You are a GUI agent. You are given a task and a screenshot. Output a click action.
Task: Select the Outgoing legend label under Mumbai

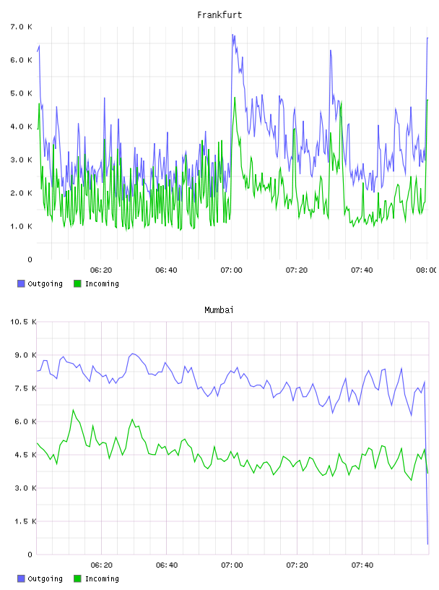45,579
